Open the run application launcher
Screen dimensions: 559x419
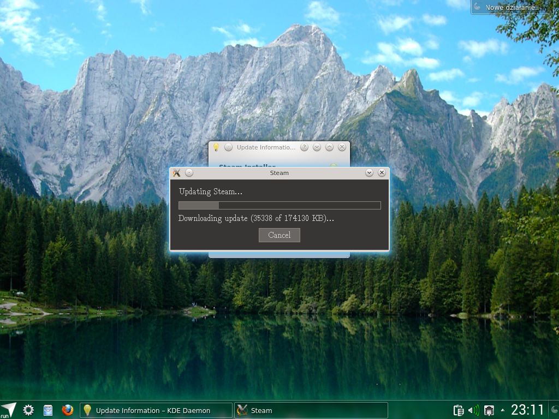point(9,410)
